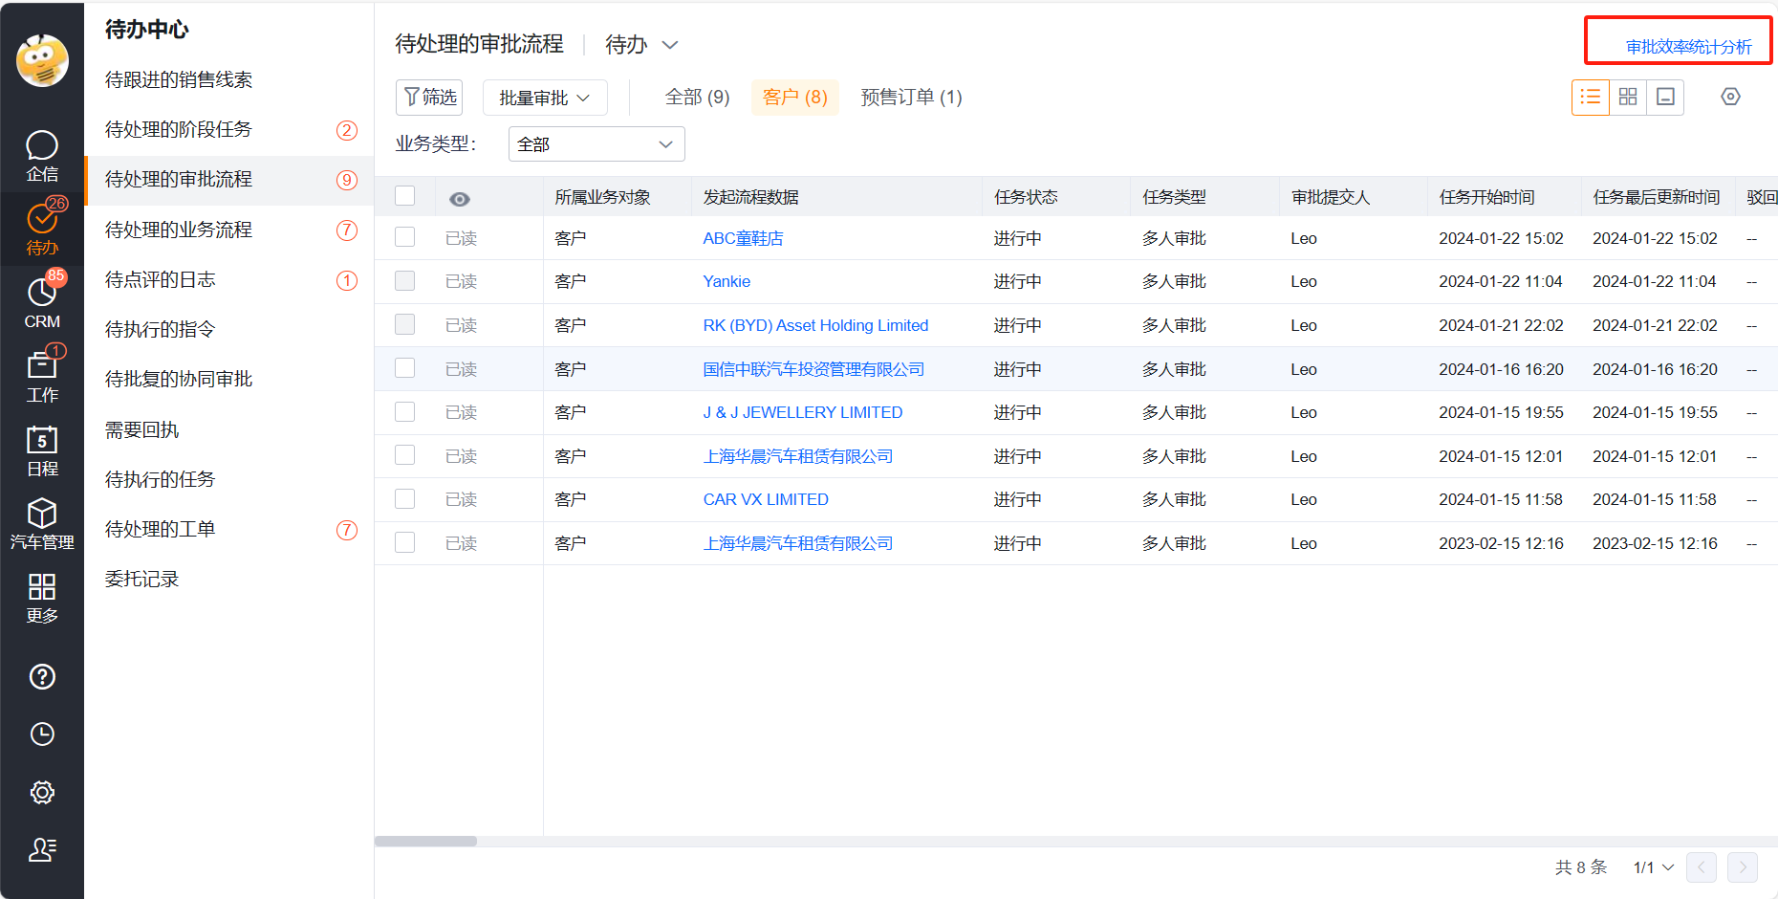Open the history clock sidebar icon
The width and height of the screenshot is (1778, 899).
click(42, 735)
